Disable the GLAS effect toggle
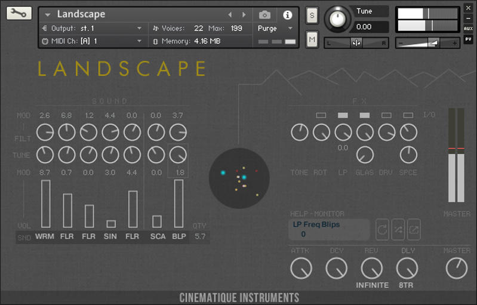The height and width of the screenshot is (305, 477). pos(364,115)
